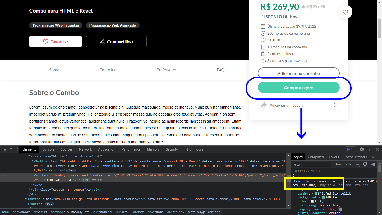This screenshot has height=215, width=382.
Task: Close the DevTools panel
Action: pos(378,149)
